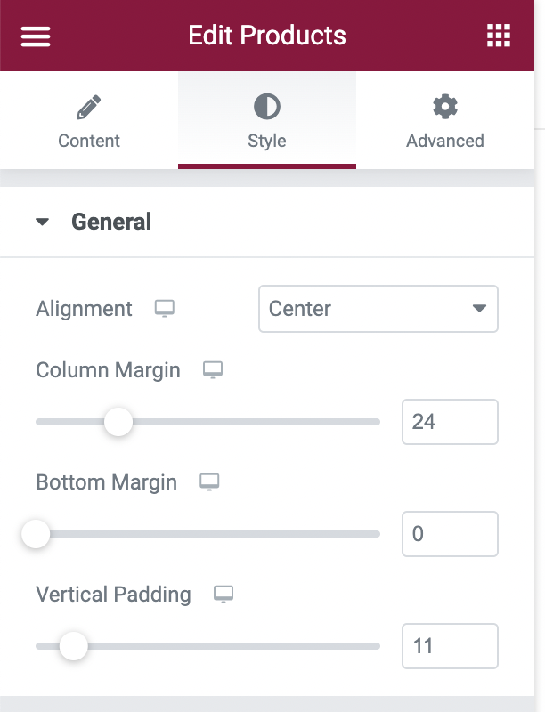Focus the Vertical Padding value field
545x712 pixels.
(450, 646)
